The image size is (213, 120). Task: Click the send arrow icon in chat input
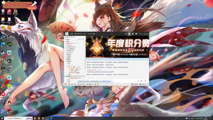pyautogui.click(x=138, y=81)
